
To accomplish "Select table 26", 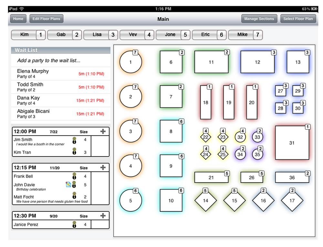I will click(x=252, y=177).
